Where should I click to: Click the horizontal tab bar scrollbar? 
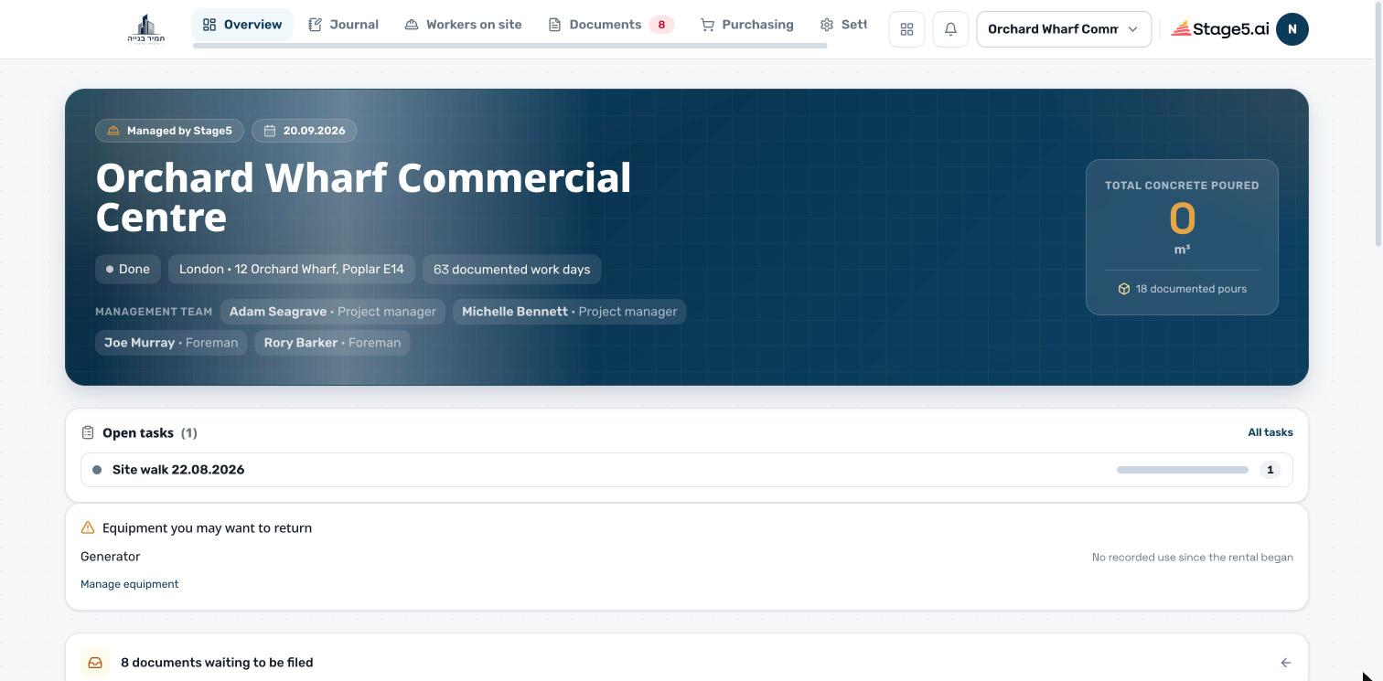coord(510,46)
